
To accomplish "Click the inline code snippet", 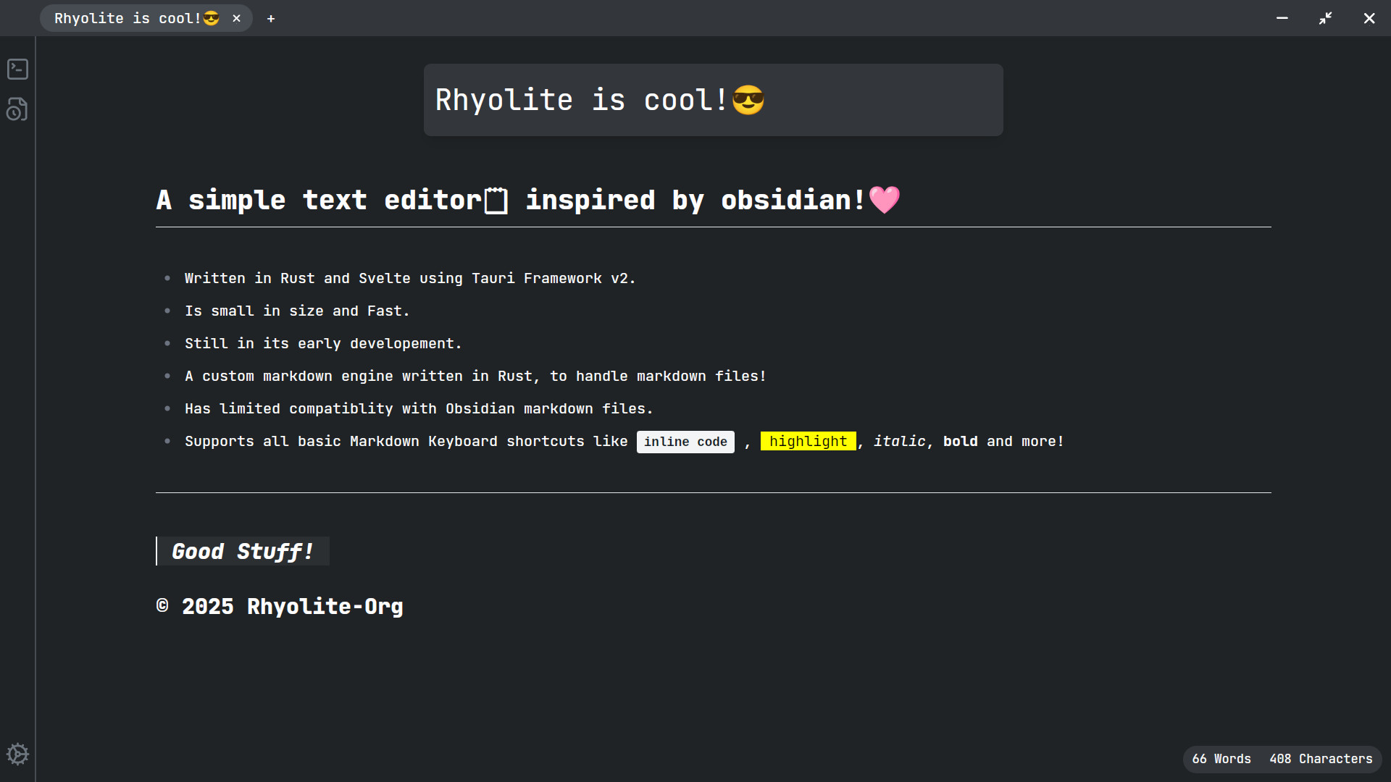I will click(x=685, y=442).
